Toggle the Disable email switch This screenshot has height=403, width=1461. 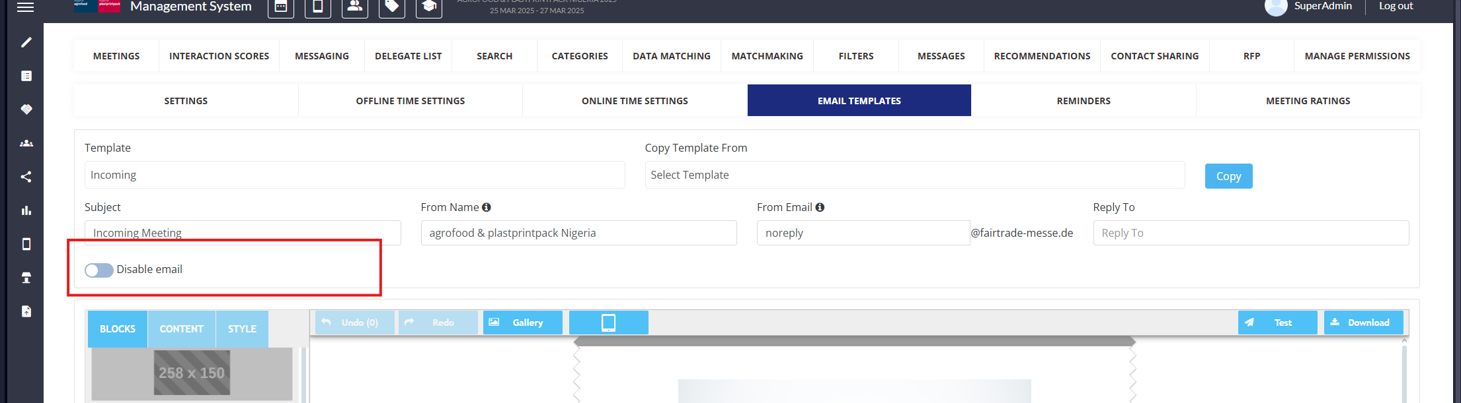[x=99, y=270]
